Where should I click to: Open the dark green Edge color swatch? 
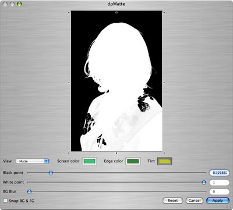pyautogui.click(x=133, y=161)
